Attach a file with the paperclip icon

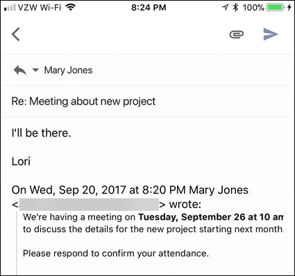[x=237, y=35]
